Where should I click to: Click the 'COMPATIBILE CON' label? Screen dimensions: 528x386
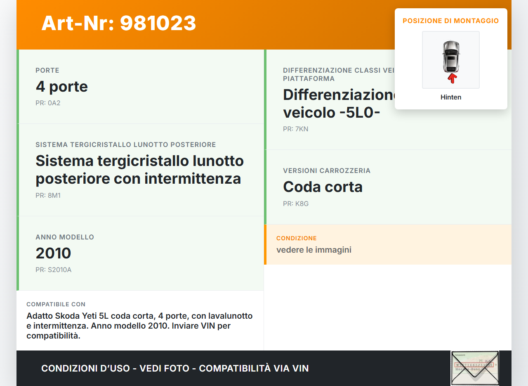point(56,304)
